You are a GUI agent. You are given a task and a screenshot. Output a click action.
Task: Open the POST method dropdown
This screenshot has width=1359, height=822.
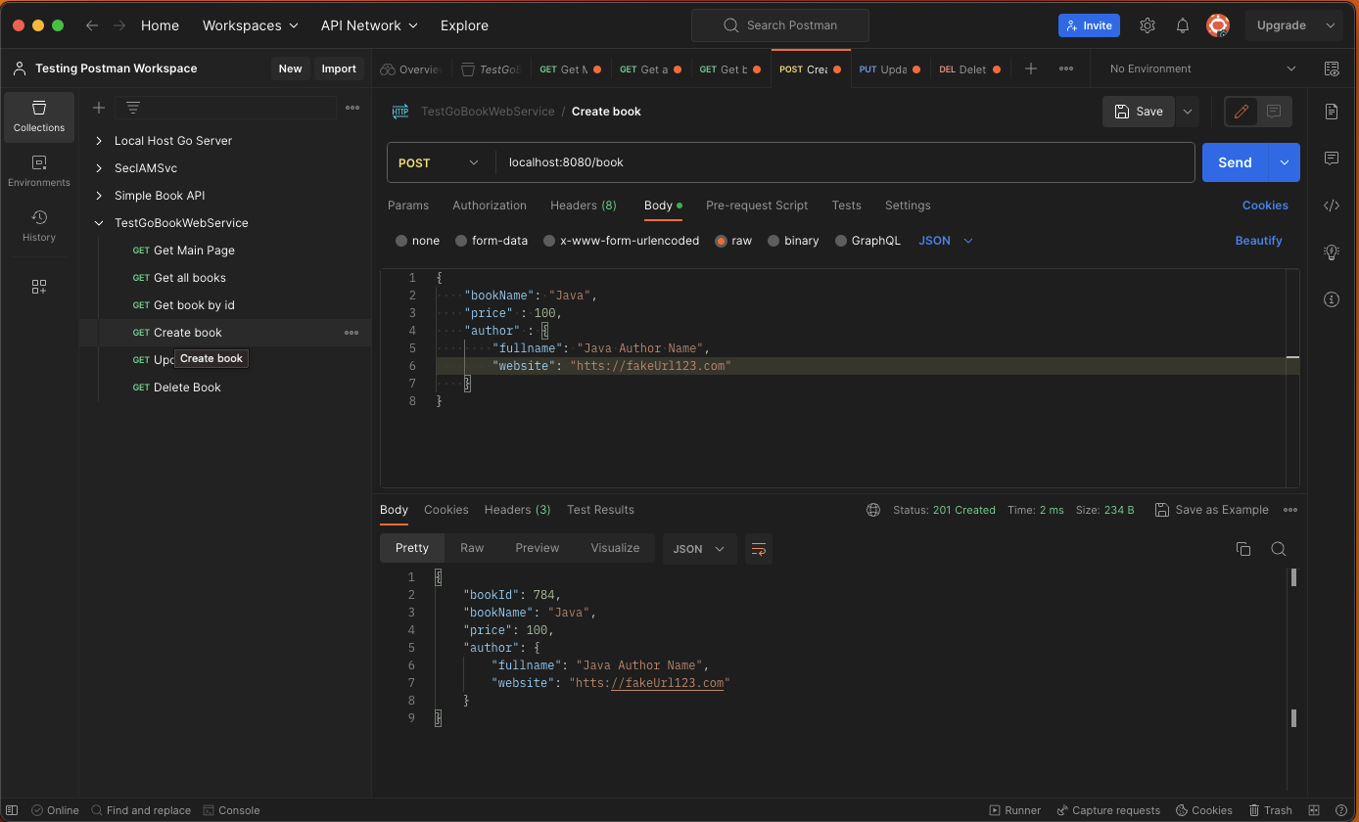441,162
